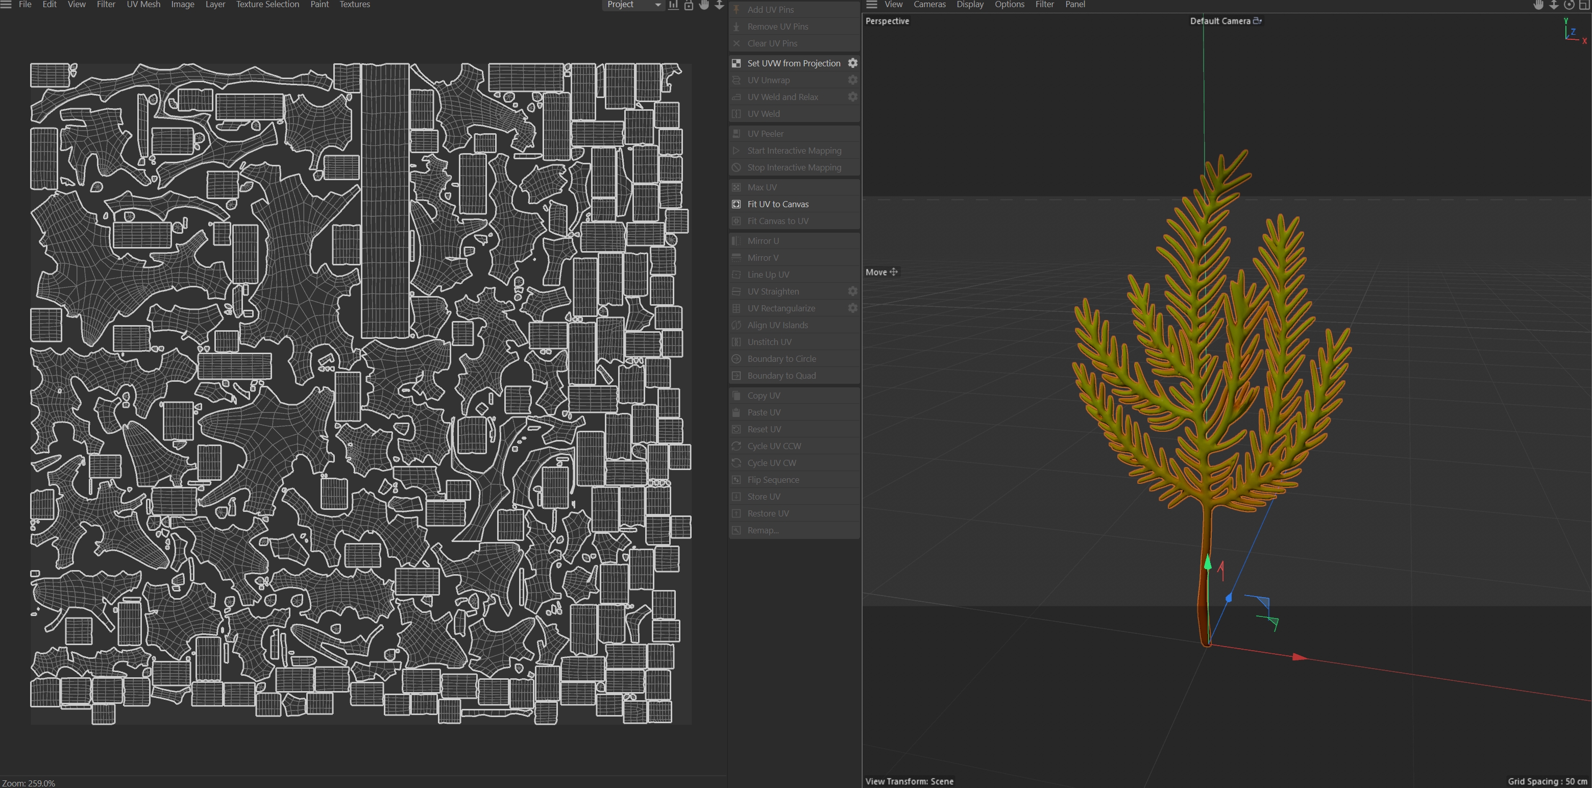Click Set UVW from Projection
Viewport: 1592px width, 788px height.
pyautogui.click(x=794, y=63)
